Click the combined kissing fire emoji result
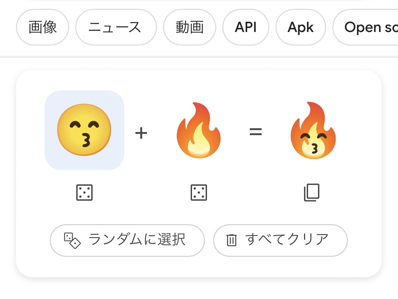The height and width of the screenshot is (299, 398). [312, 131]
